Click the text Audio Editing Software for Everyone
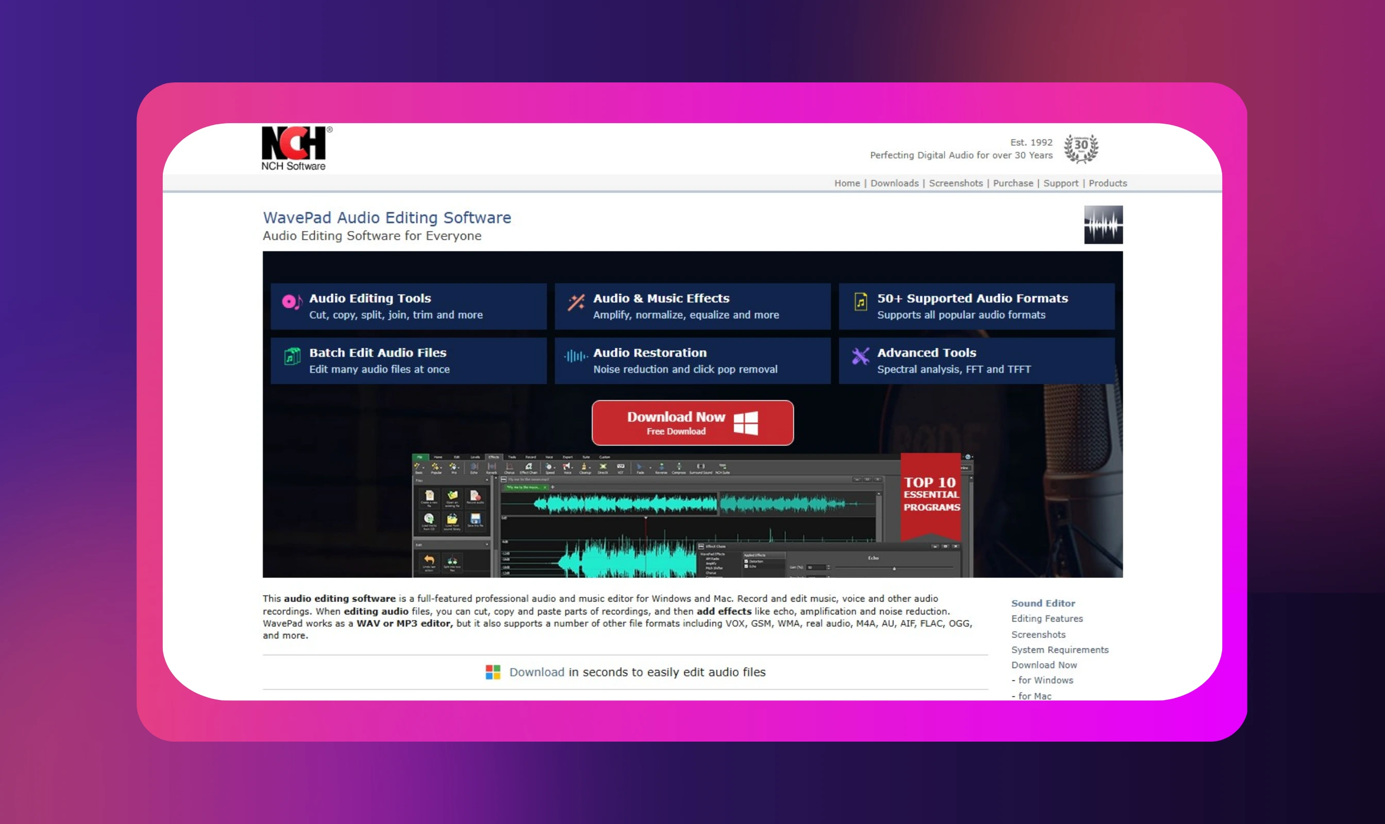1385x824 pixels. (371, 236)
